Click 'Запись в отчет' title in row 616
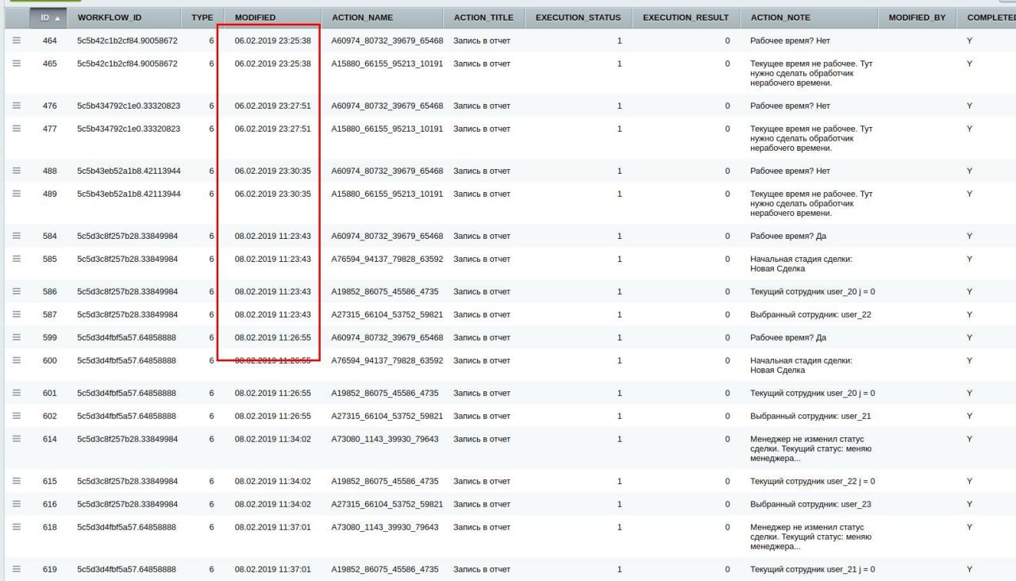The height and width of the screenshot is (581, 1016). (x=482, y=504)
